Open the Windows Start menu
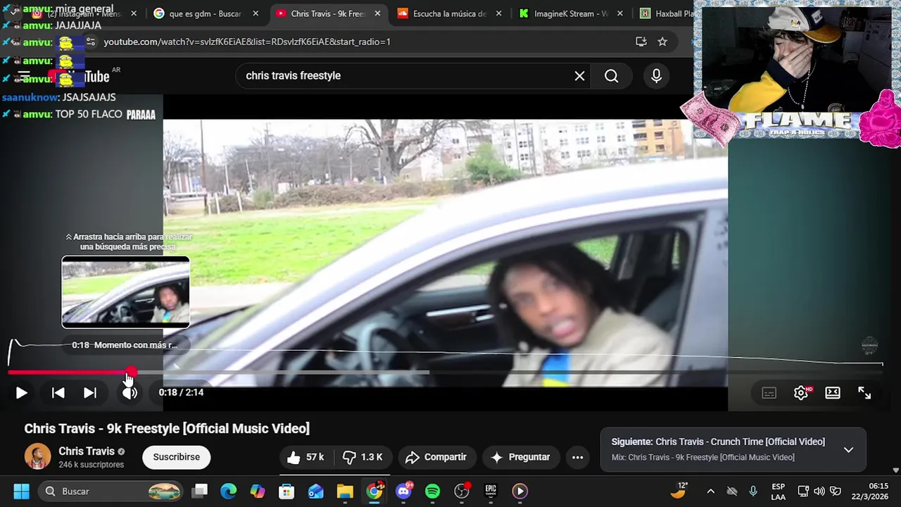The width and height of the screenshot is (901, 507). point(21,492)
